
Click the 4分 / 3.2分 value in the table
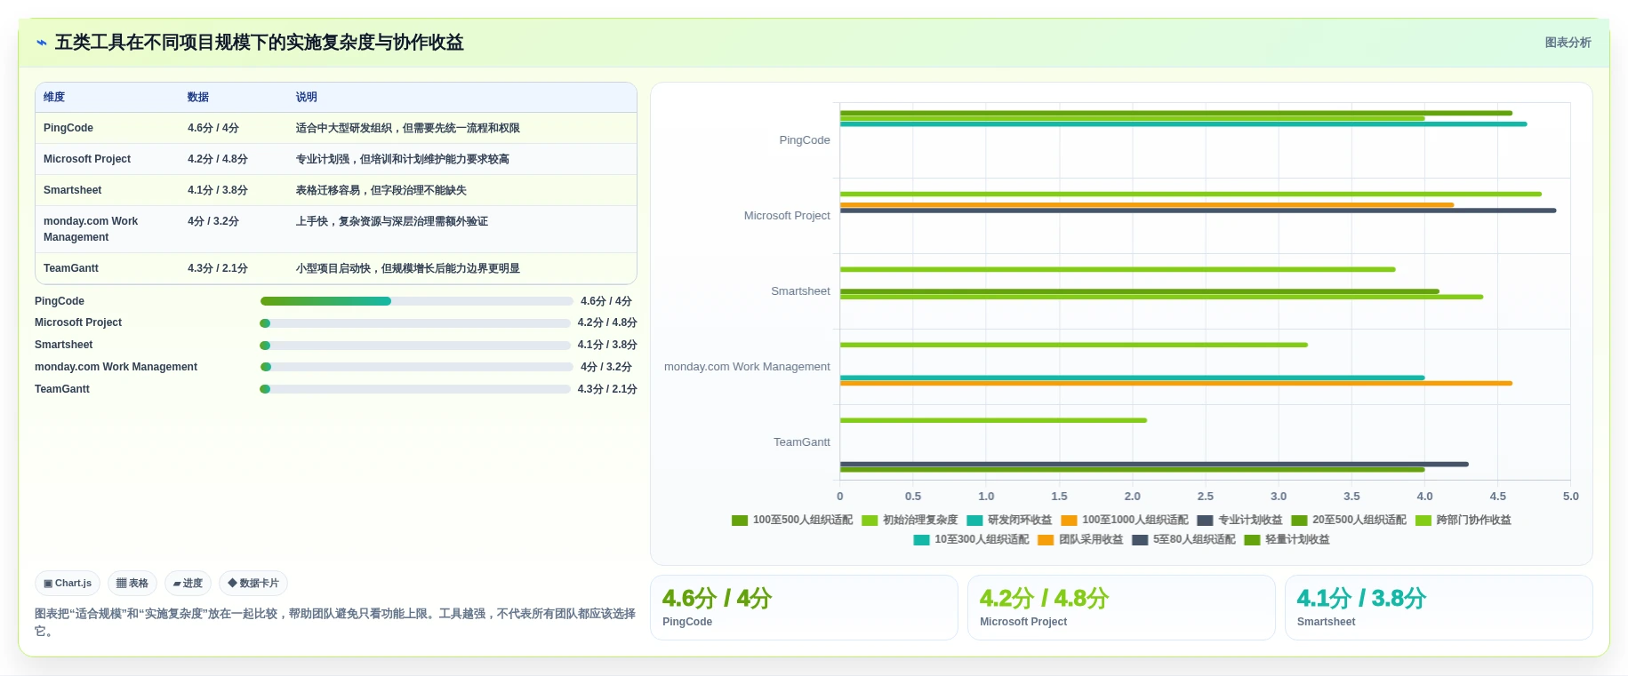213,221
